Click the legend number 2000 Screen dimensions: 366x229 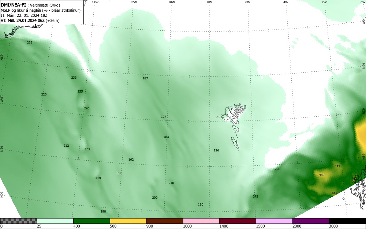(297, 226)
